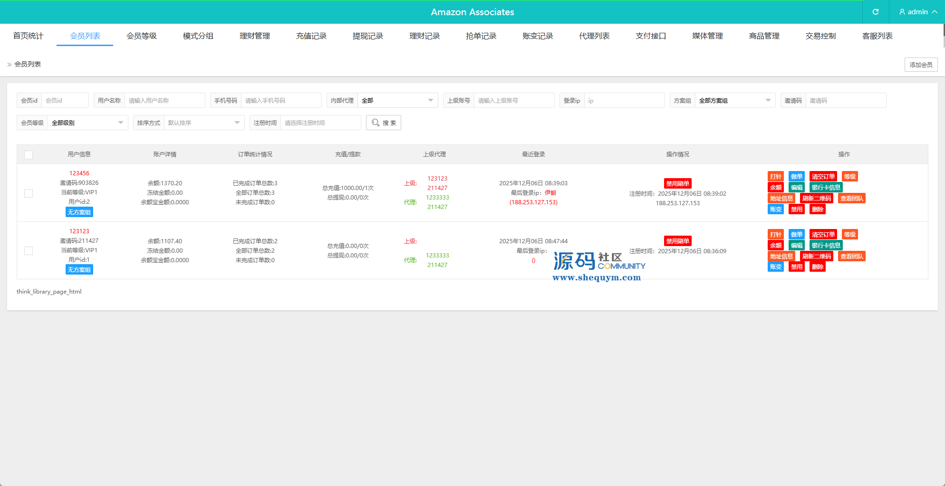Click the 禁用刷单 badge for user 123123
945x486 pixels.
677,241
